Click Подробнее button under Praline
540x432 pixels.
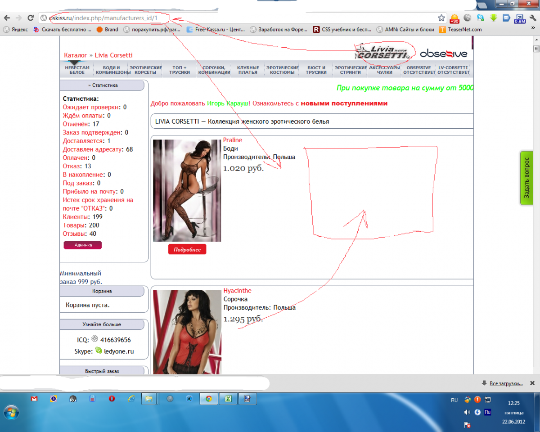(x=187, y=249)
